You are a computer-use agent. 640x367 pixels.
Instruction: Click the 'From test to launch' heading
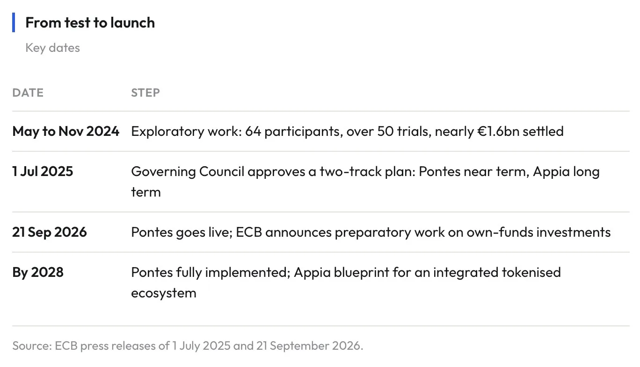[90, 22]
